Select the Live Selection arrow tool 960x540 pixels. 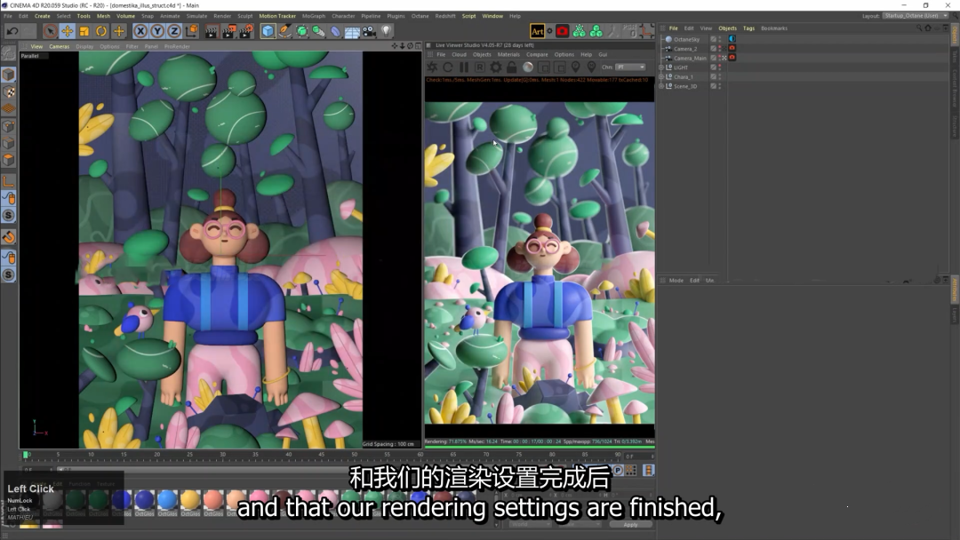[50, 31]
